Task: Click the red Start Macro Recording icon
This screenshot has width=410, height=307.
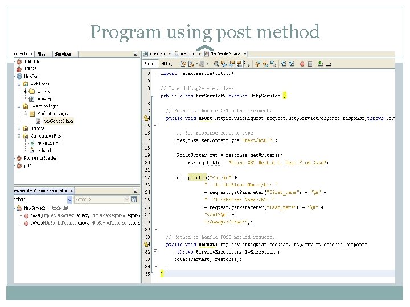Action: click(x=302, y=64)
